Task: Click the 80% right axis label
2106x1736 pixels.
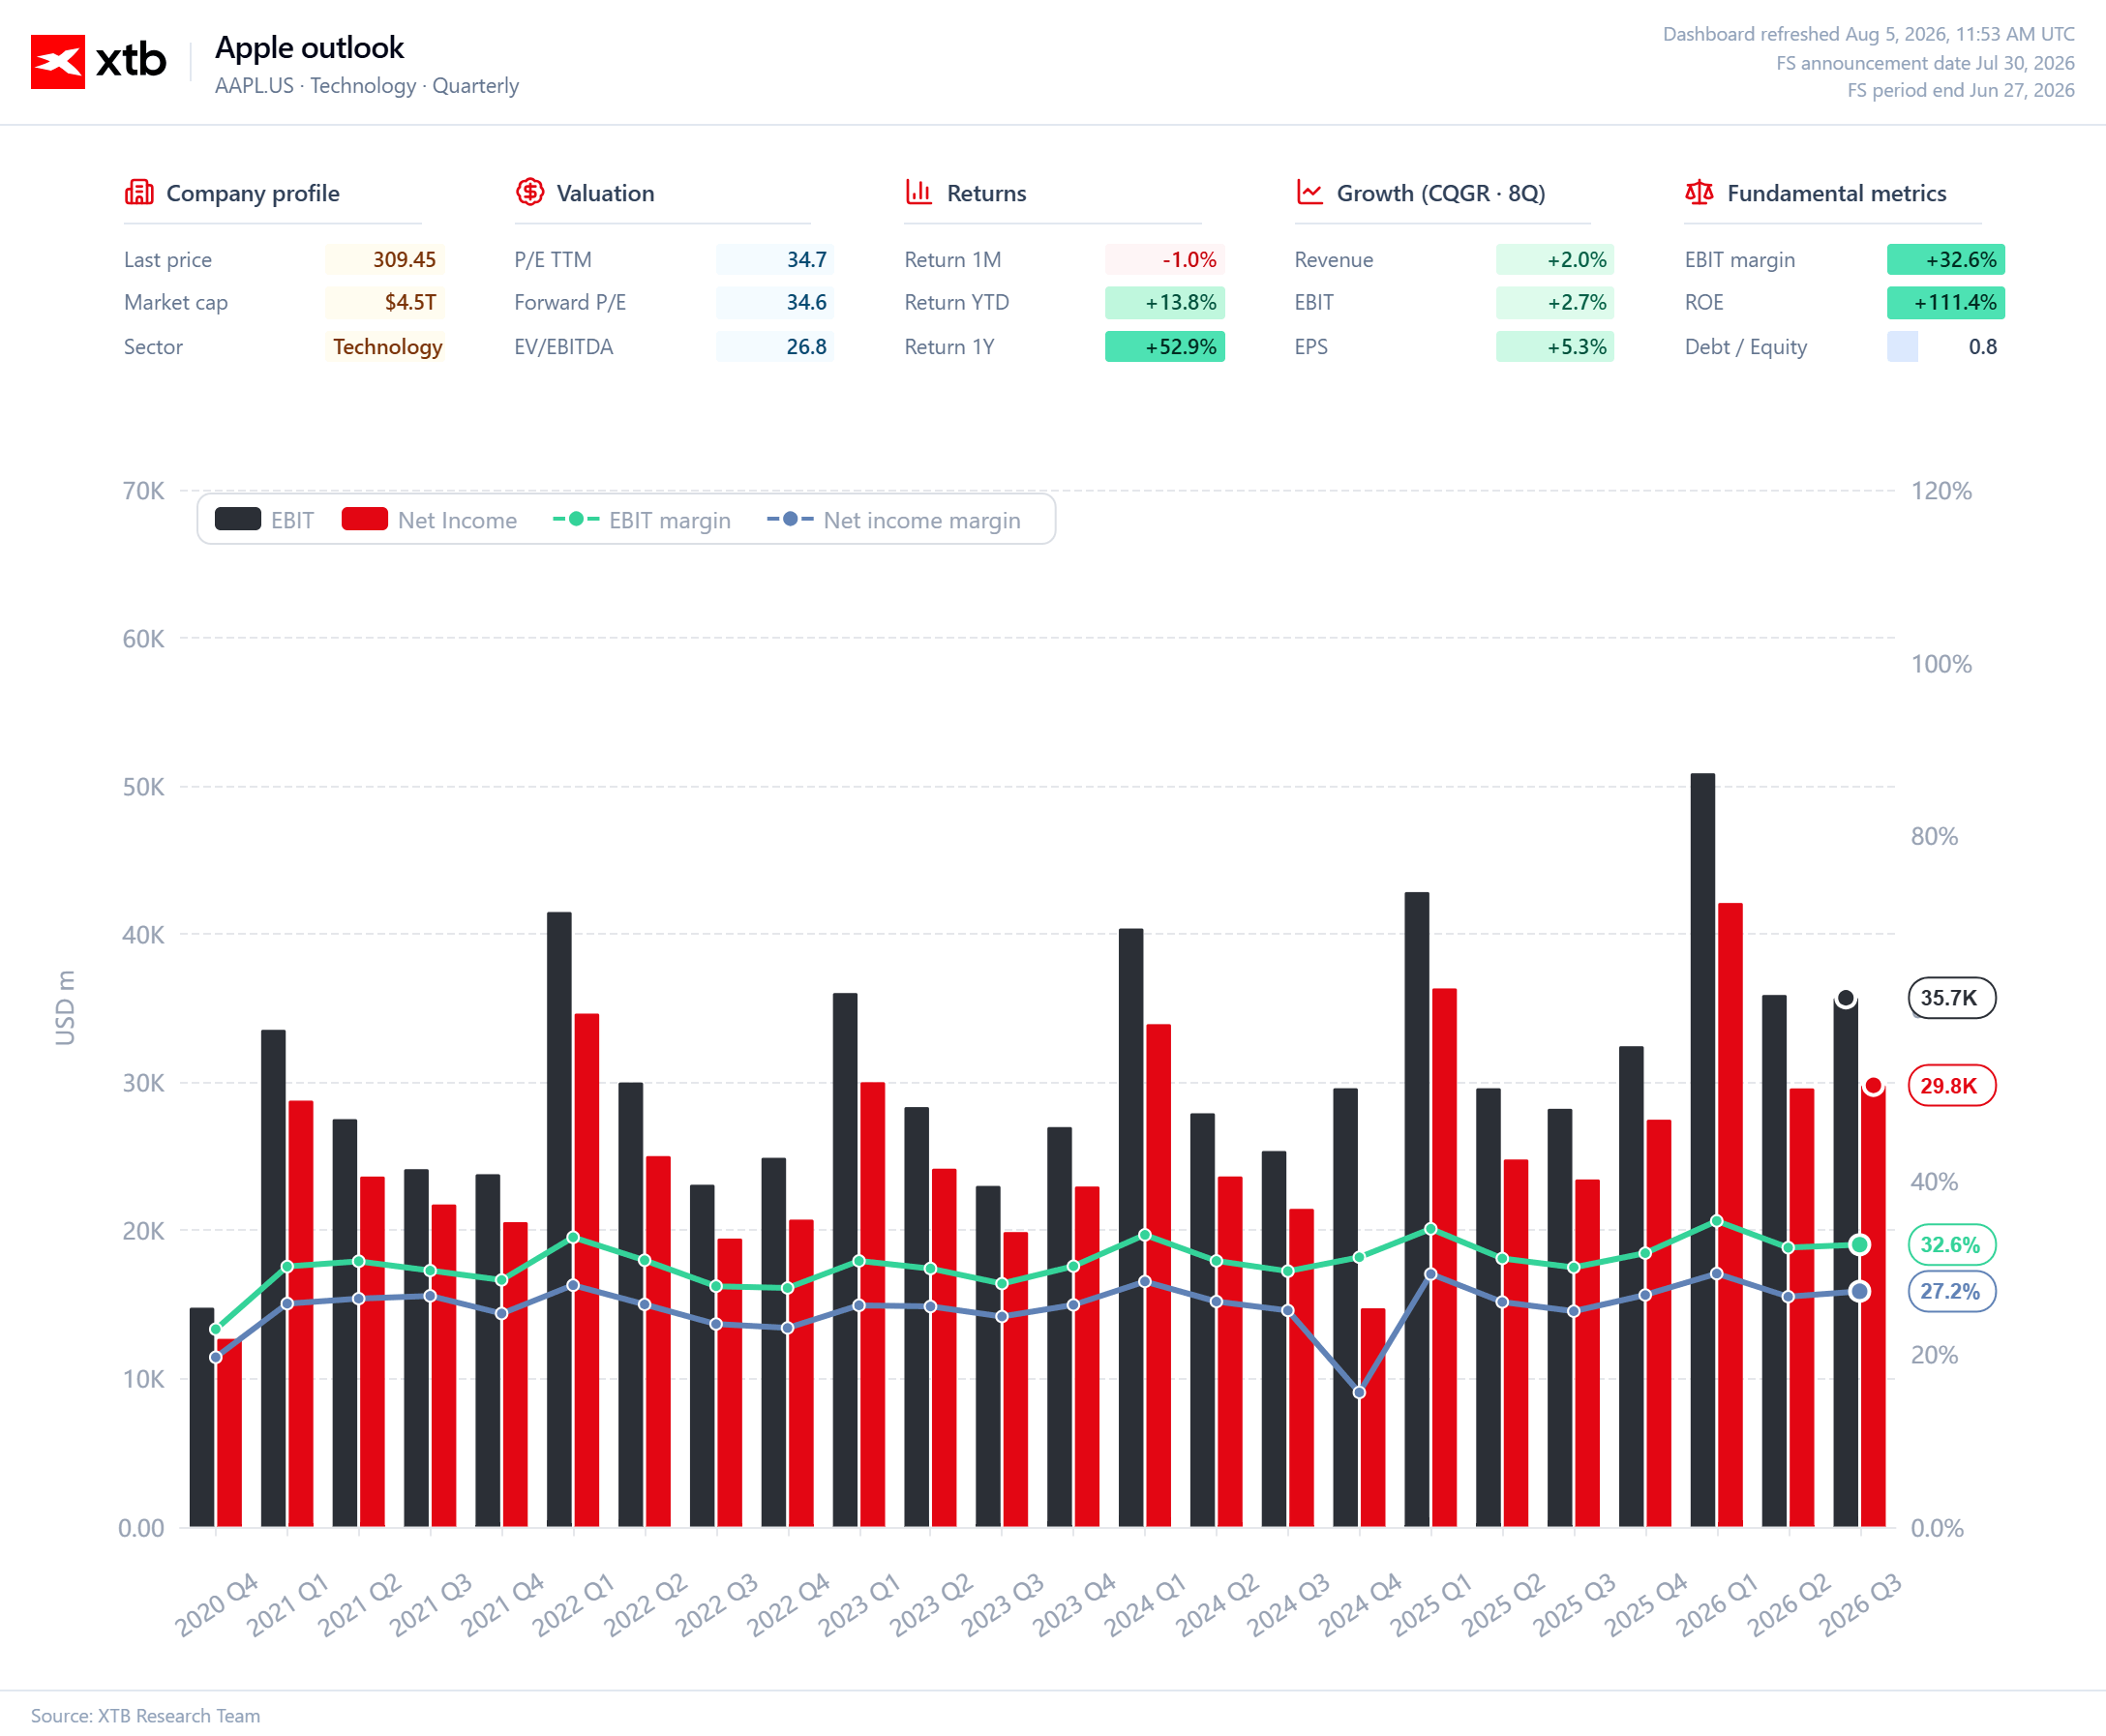Action: coord(1934,836)
